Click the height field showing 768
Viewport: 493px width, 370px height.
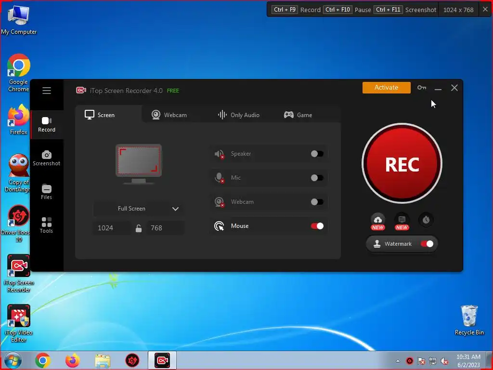(165, 228)
